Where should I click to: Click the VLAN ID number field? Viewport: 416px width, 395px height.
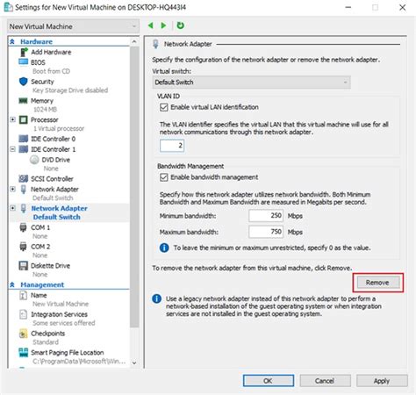[x=172, y=146]
